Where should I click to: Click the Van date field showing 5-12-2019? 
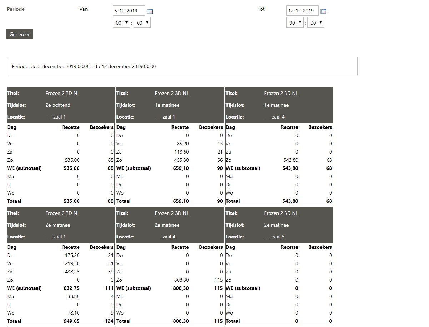[x=129, y=11]
